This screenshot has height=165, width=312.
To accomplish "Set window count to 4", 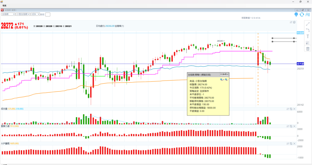I will click(257, 18).
